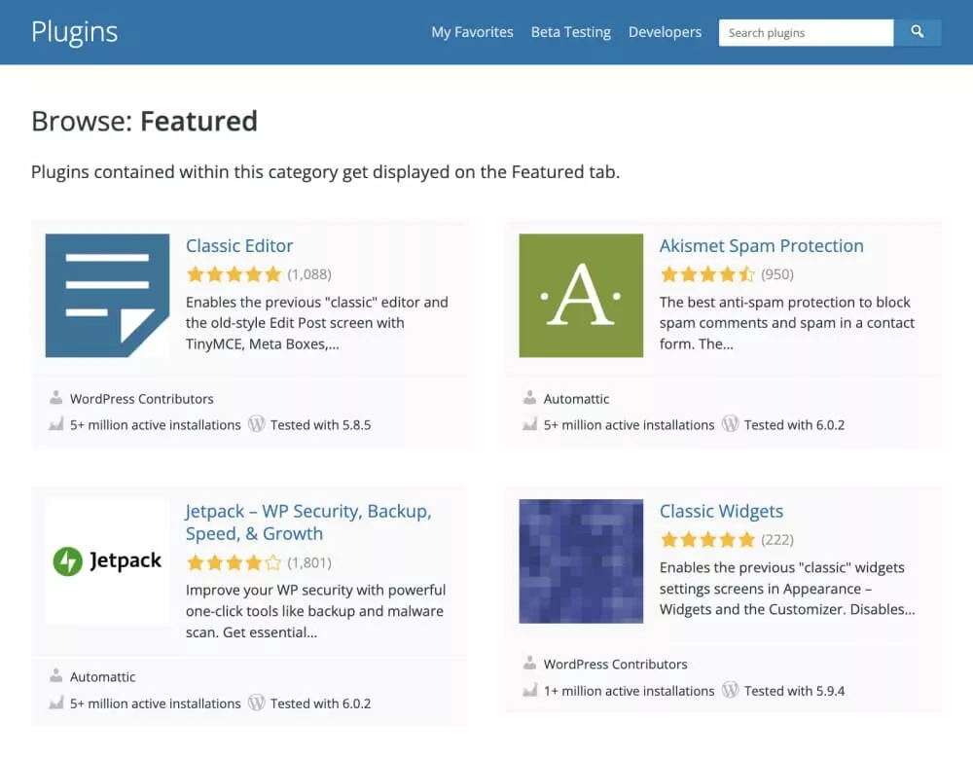Click WordPress Contributors under Classic Widgets

tap(616, 665)
